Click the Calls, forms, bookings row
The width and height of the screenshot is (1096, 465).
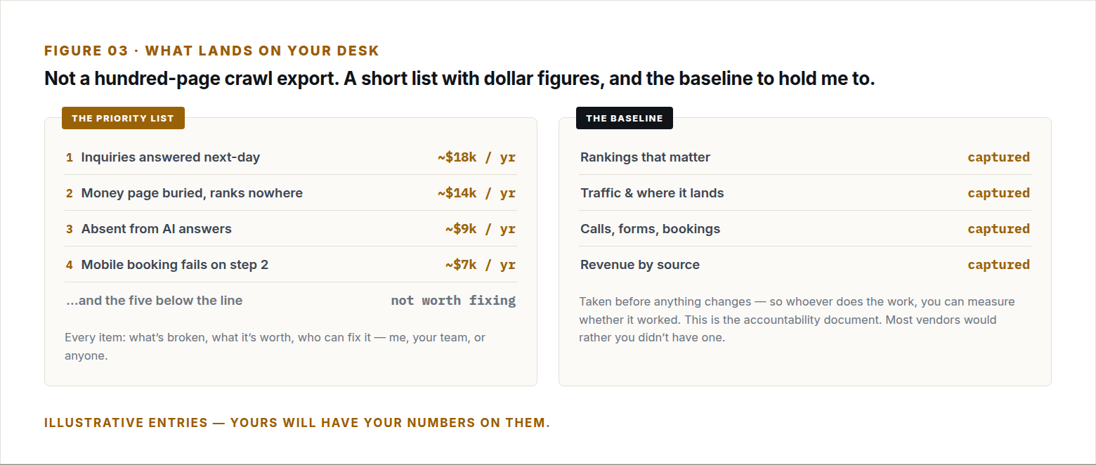click(805, 229)
